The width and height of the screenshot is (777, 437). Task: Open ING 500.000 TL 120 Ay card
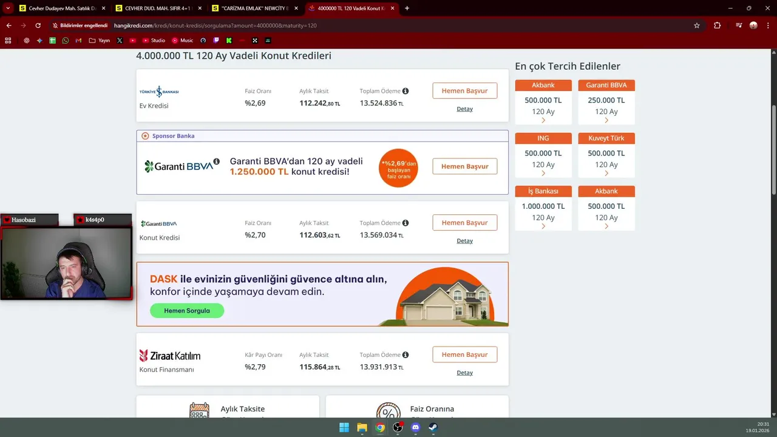click(x=543, y=155)
